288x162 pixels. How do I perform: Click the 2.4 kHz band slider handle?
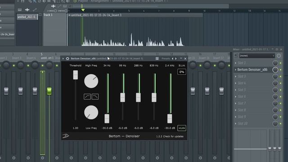tap(170, 118)
